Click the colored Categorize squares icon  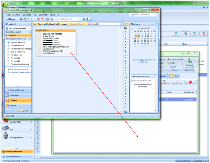pyautogui.click(x=39, y=19)
